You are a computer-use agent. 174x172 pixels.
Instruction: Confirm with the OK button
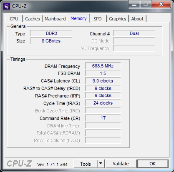point(153,164)
